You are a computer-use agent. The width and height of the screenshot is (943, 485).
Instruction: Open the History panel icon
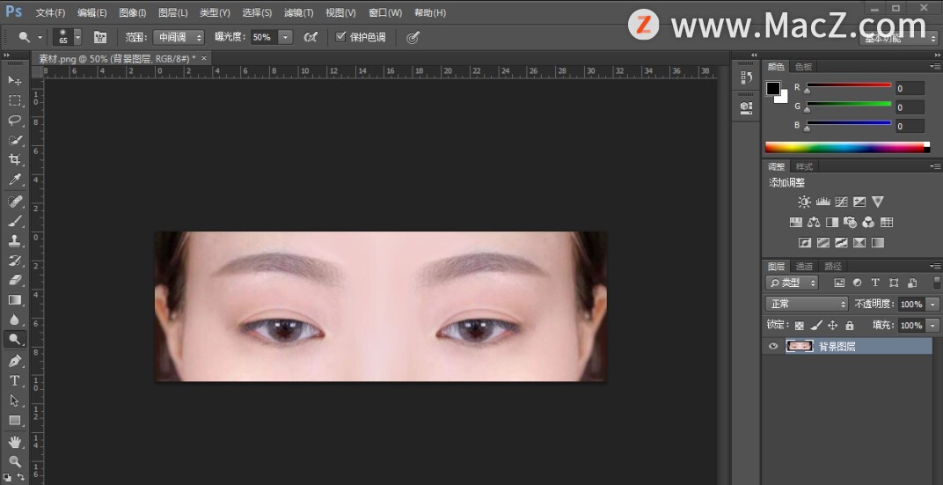(x=746, y=77)
